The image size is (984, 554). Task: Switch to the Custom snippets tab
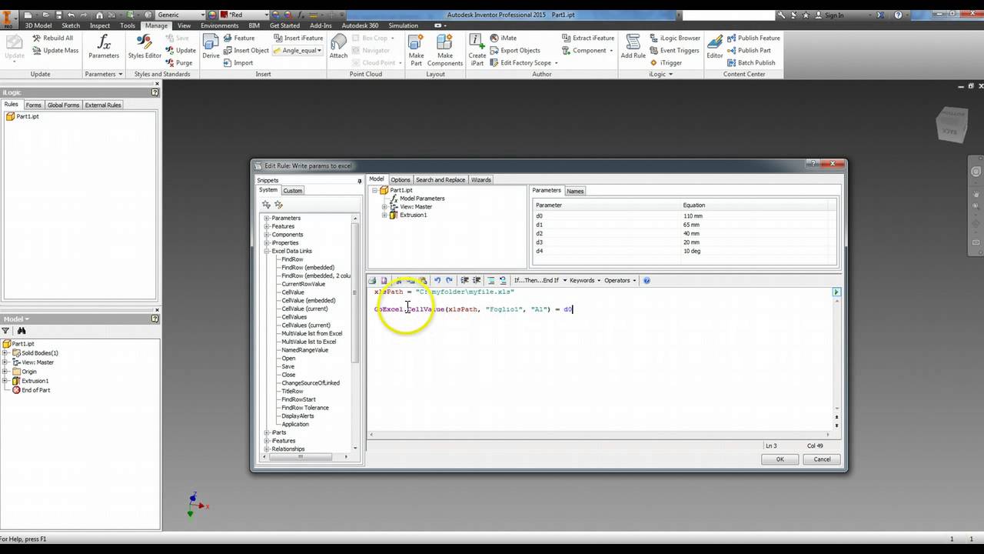click(293, 190)
